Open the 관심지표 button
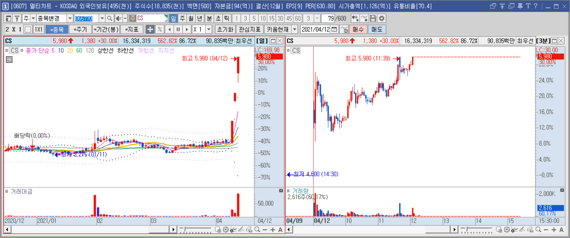Viewport: 570px width, 238px height. click(x=250, y=29)
